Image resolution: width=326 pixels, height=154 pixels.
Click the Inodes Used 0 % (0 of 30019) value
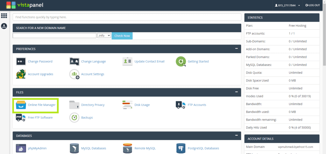pos(300,96)
